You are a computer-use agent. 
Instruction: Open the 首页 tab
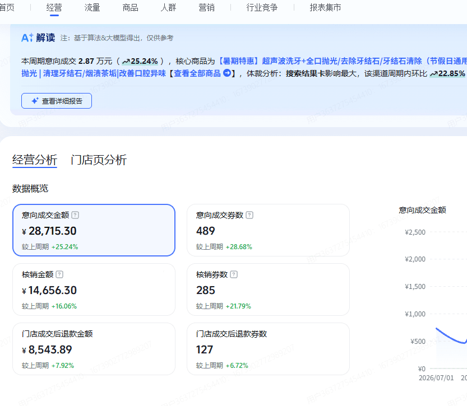[7, 7]
